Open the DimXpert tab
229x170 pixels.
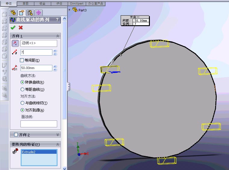click(77, 3)
